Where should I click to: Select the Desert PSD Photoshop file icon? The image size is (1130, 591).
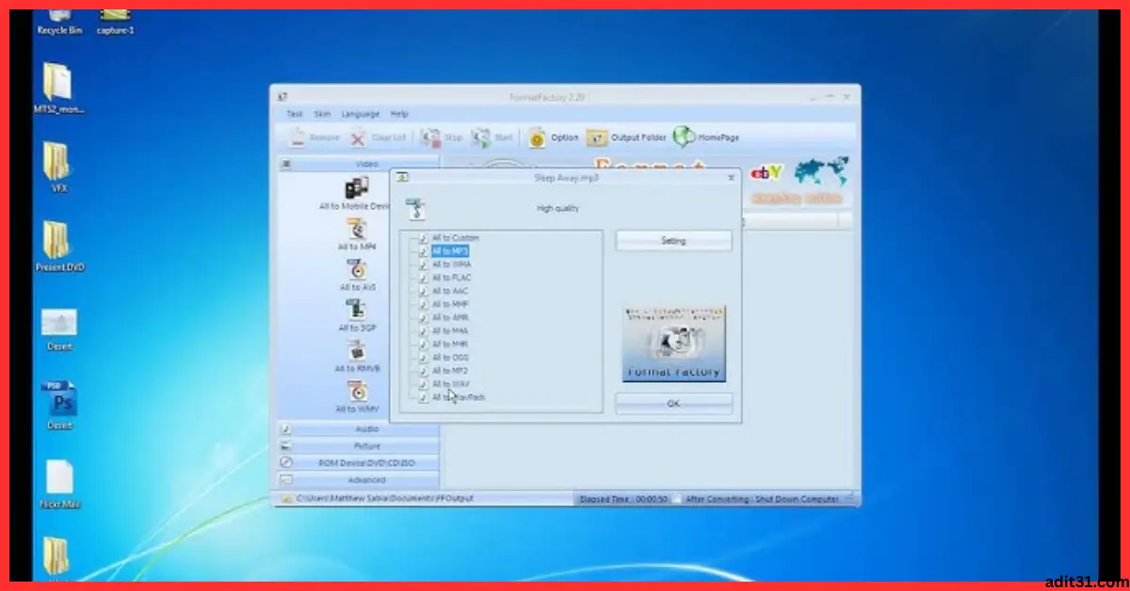pyautogui.click(x=59, y=399)
